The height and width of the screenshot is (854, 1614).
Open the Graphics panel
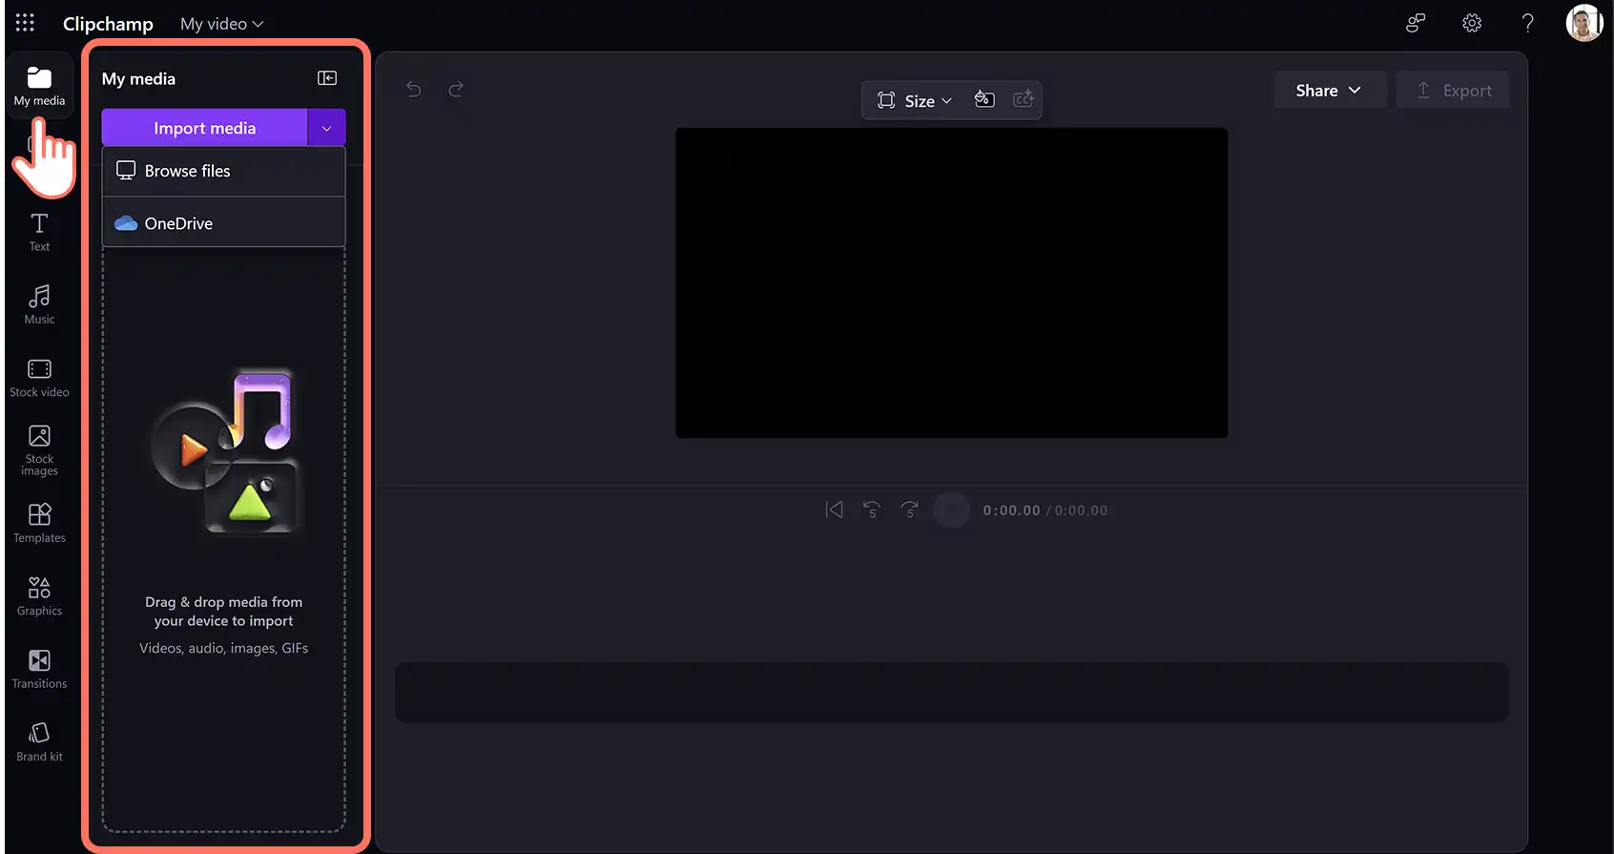[x=39, y=596]
